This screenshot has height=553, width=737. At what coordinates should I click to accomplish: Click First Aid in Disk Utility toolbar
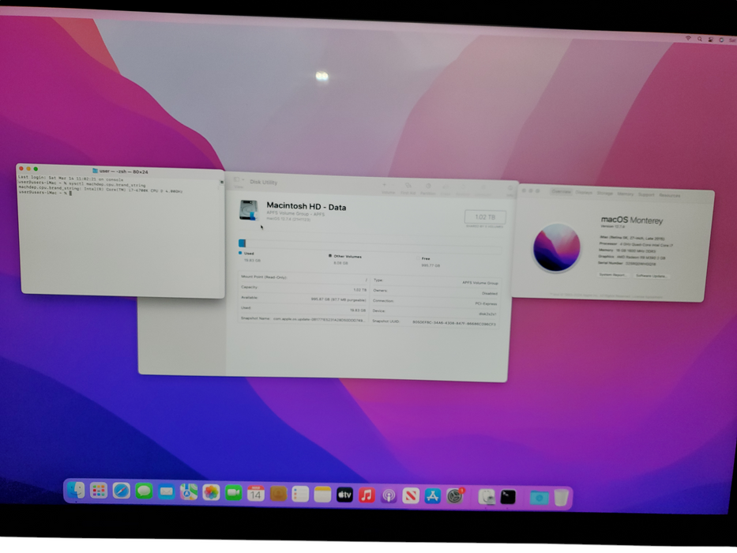pos(408,189)
